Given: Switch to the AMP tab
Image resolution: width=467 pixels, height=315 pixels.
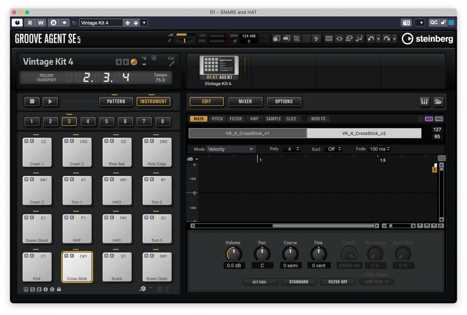Looking at the screenshot, I should [254, 119].
